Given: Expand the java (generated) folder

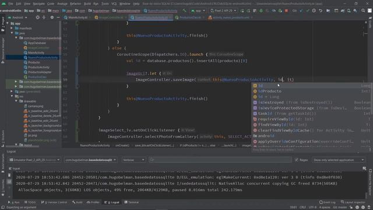Looking at the screenshot, I should 12,92.
